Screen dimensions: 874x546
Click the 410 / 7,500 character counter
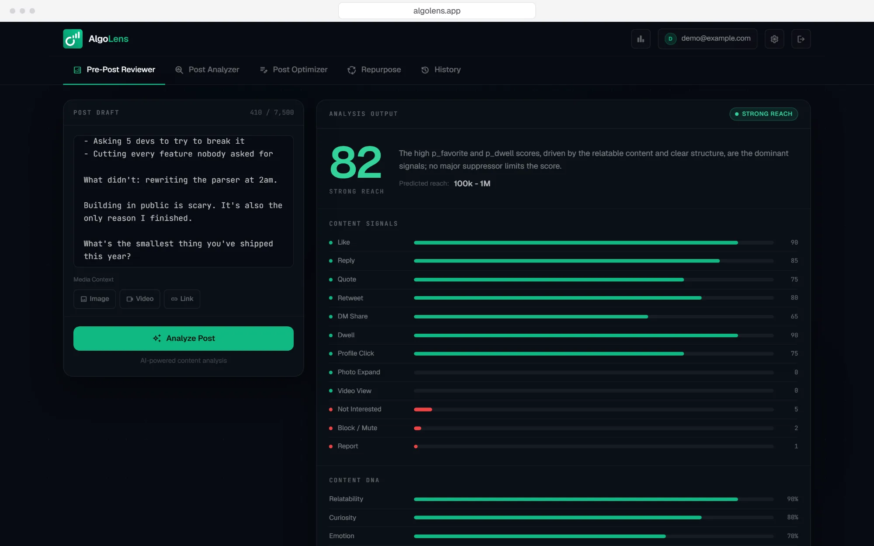pyautogui.click(x=272, y=113)
